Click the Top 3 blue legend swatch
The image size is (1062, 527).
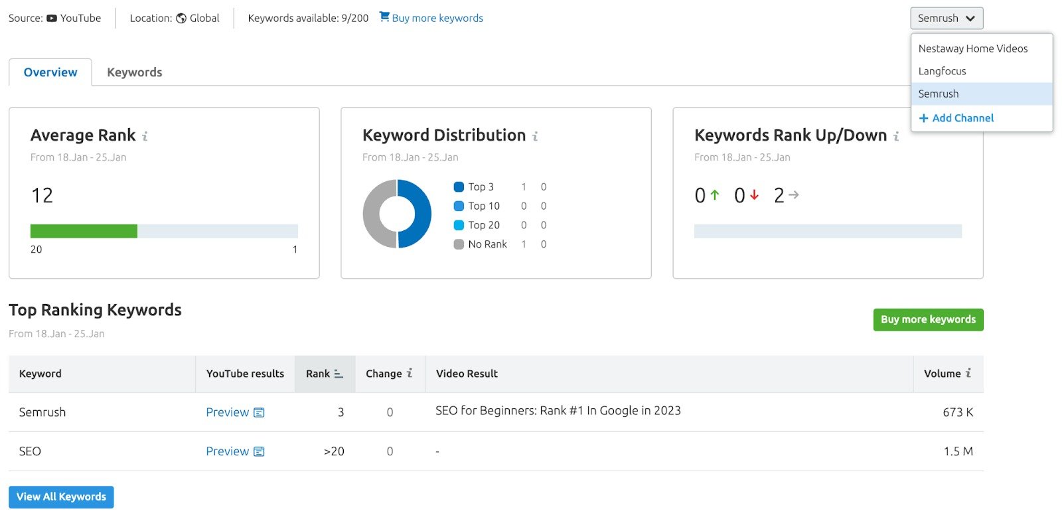pos(459,187)
